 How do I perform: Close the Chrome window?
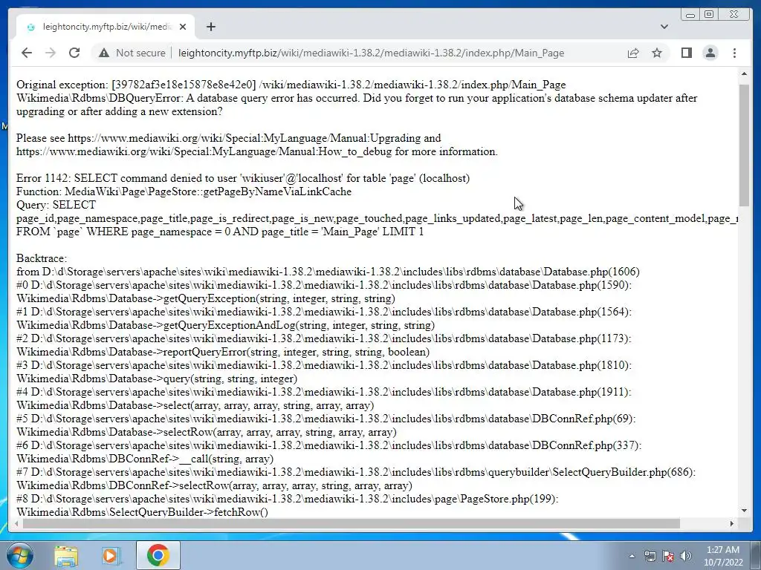click(734, 15)
